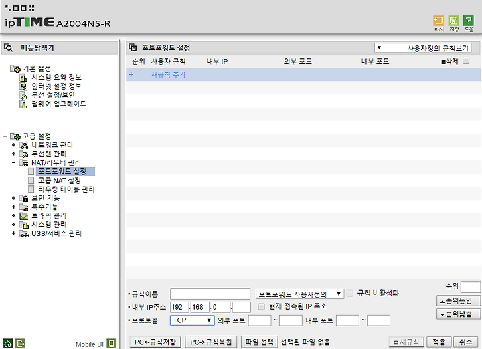
Task: Click the PC->규칙복원 button
Action: [x=211, y=342]
